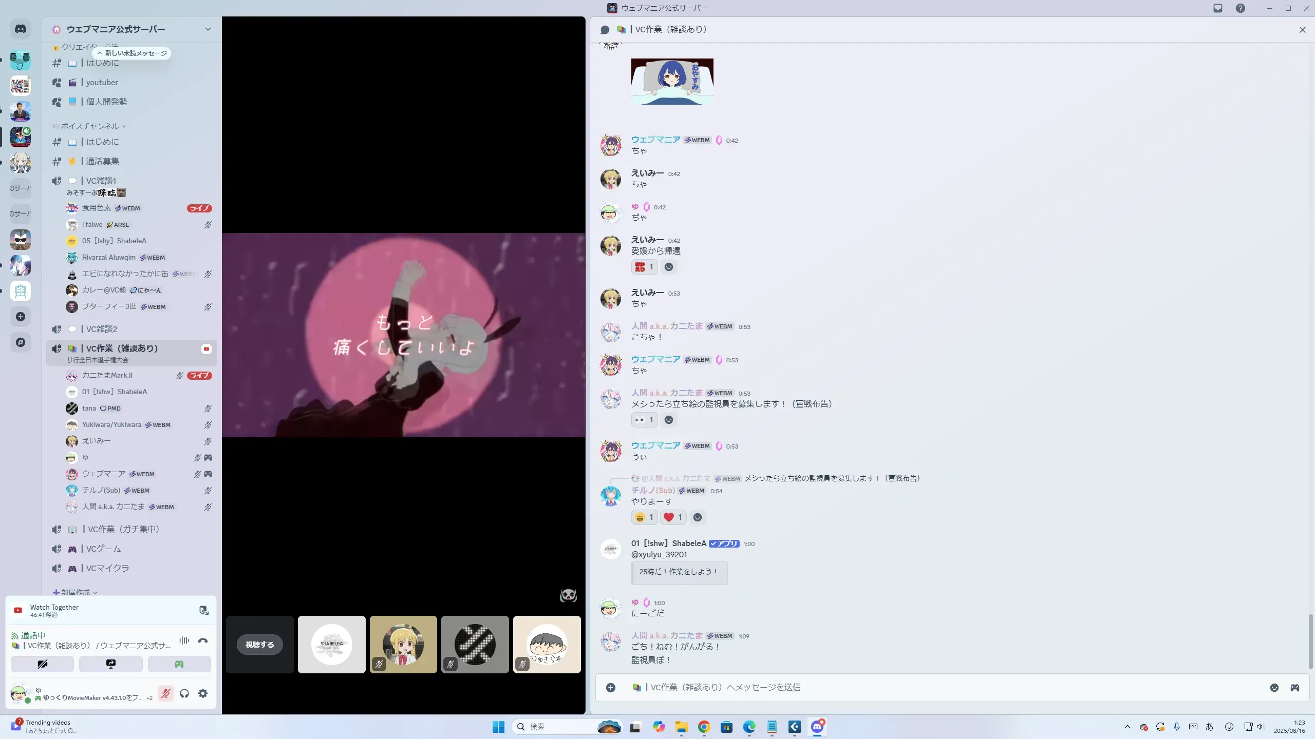Image resolution: width=1315 pixels, height=739 pixels.
Task: Toggle headphone deafen
Action: click(184, 693)
